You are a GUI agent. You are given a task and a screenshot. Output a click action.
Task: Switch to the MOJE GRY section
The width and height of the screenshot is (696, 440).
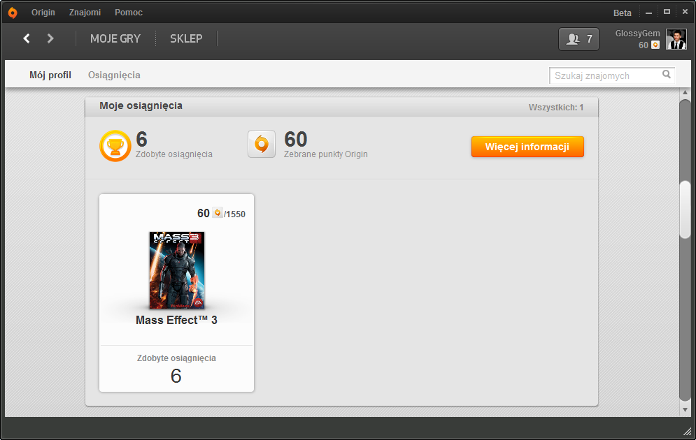click(x=115, y=38)
